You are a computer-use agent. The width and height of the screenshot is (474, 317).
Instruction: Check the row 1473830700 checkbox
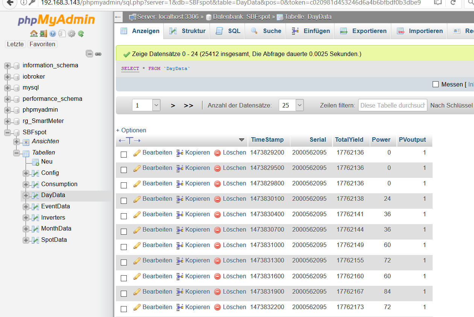point(124,231)
